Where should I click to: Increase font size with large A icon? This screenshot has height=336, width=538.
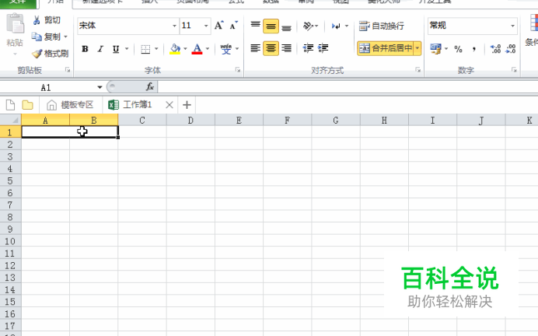(x=219, y=26)
